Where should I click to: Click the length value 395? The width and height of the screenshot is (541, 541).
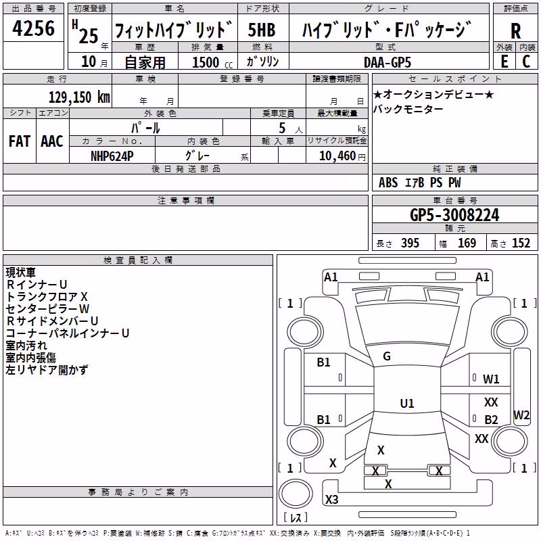[410, 243]
